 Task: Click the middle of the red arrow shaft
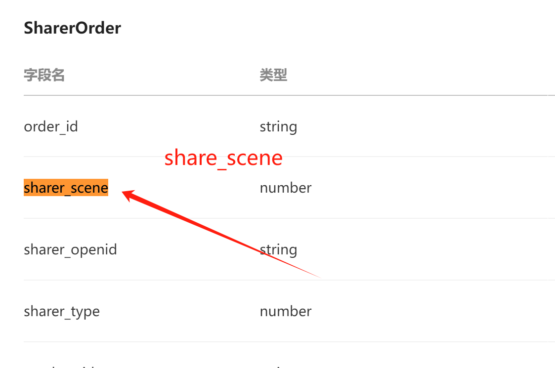pos(221,235)
